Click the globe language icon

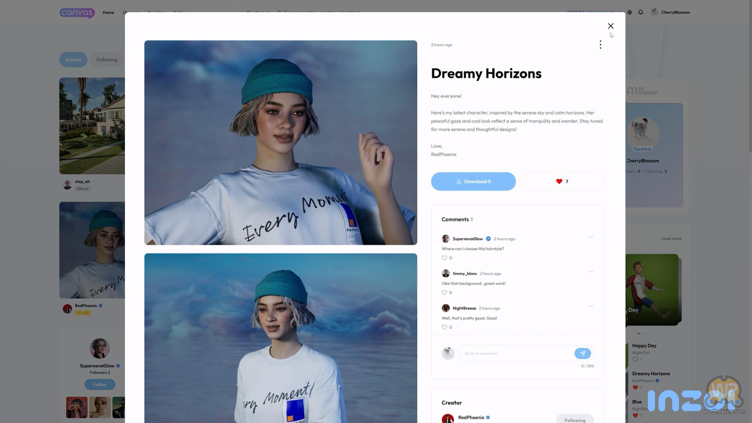click(x=629, y=12)
